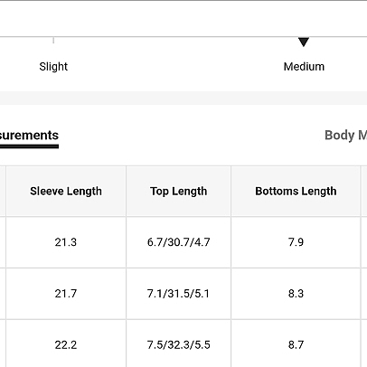
Task: Click the underline beneath Measurements tab
Action: (29, 146)
